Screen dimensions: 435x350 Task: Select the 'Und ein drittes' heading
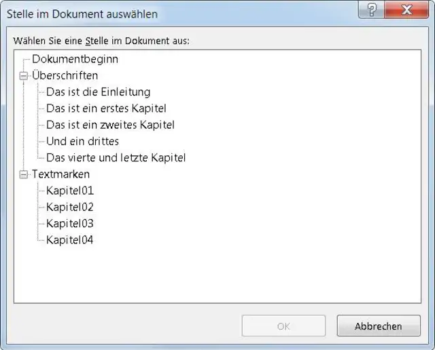point(82,141)
